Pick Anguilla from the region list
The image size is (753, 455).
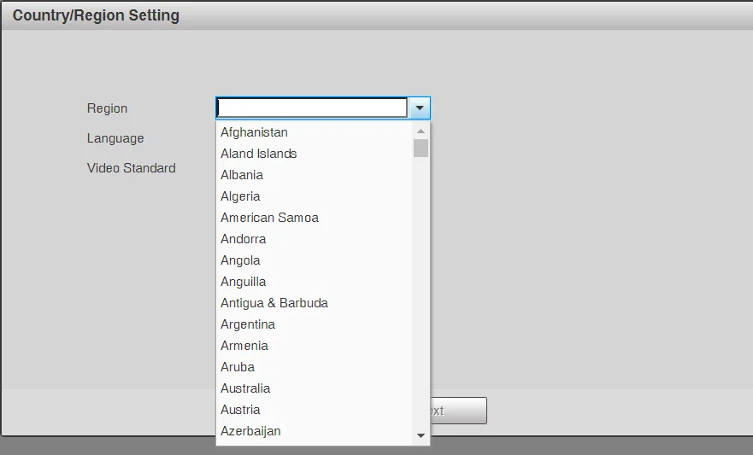tap(314, 282)
